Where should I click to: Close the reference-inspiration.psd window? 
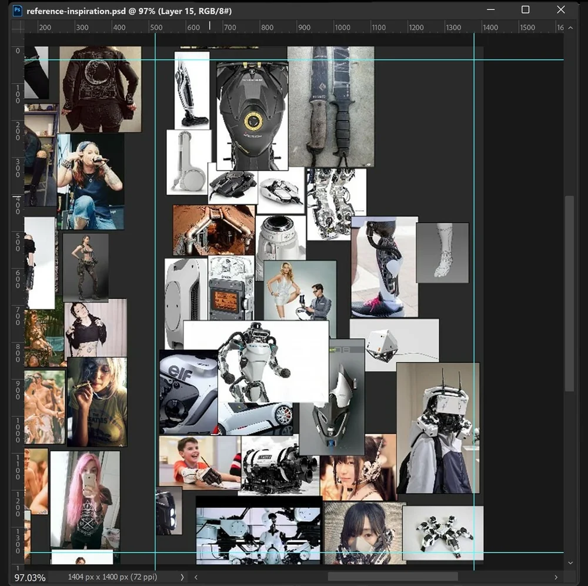pos(560,10)
